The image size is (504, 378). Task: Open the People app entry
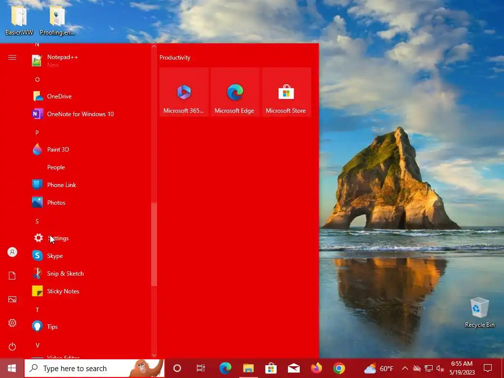pos(90,167)
